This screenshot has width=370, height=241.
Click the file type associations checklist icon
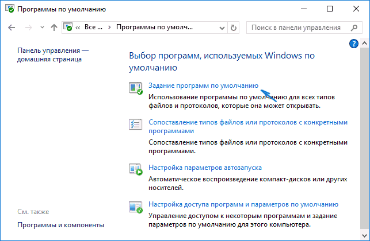pos(135,125)
